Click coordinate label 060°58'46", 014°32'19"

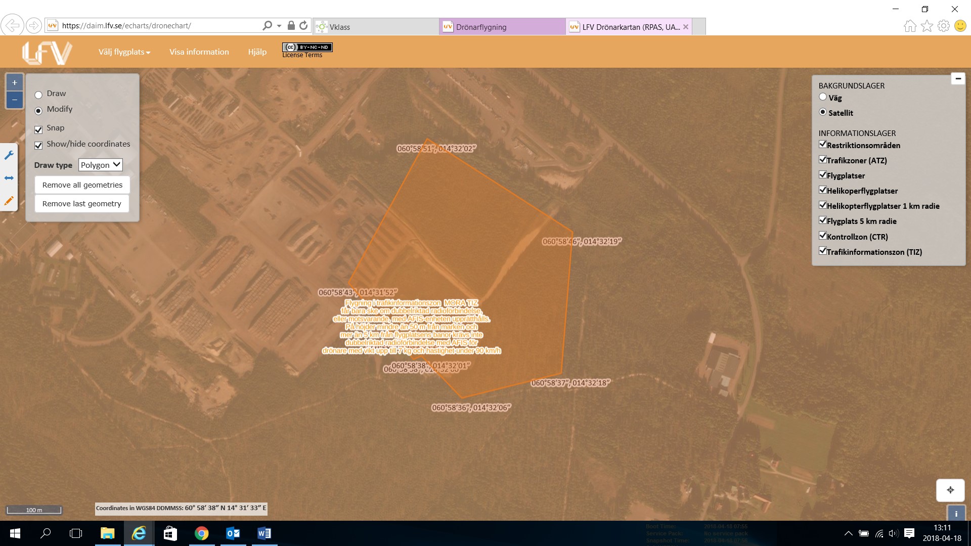click(x=582, y=242)
